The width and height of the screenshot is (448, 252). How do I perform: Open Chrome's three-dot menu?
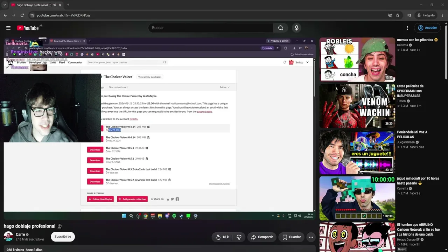point(442,15)
